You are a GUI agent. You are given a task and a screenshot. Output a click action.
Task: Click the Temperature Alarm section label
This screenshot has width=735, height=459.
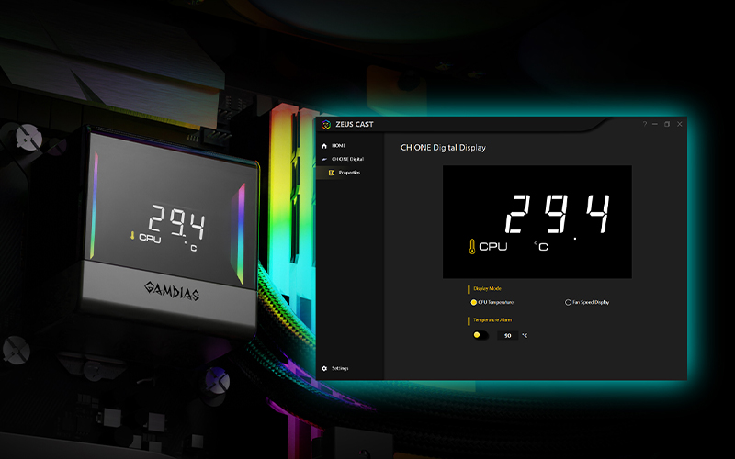coord(492,320)
